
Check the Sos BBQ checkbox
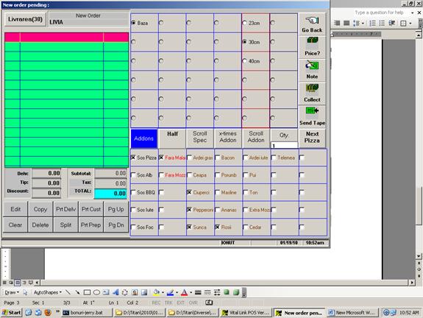(133, 192)
